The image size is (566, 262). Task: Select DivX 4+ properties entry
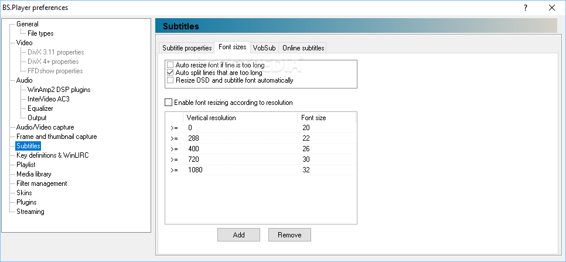pos(53,62)
